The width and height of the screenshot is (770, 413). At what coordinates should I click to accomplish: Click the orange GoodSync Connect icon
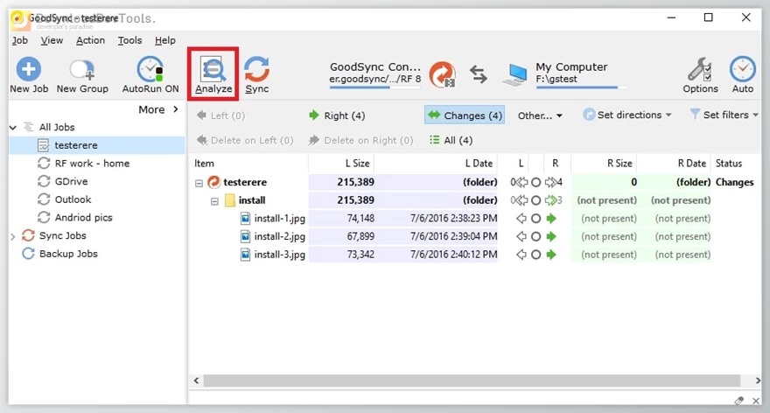[x=443, y=74]
